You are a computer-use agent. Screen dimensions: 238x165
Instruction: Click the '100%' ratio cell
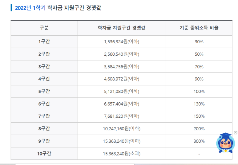[199, 92]
